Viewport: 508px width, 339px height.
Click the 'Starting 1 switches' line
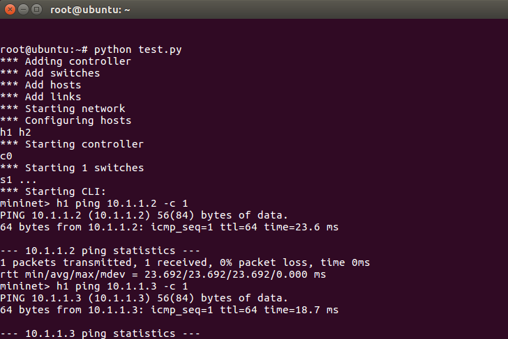point(72,168)
